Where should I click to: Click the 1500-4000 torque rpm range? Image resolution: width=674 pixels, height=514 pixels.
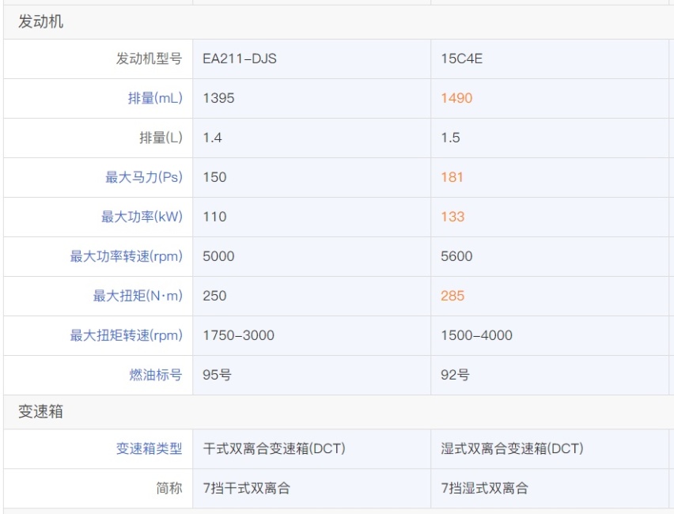(477, 335)
